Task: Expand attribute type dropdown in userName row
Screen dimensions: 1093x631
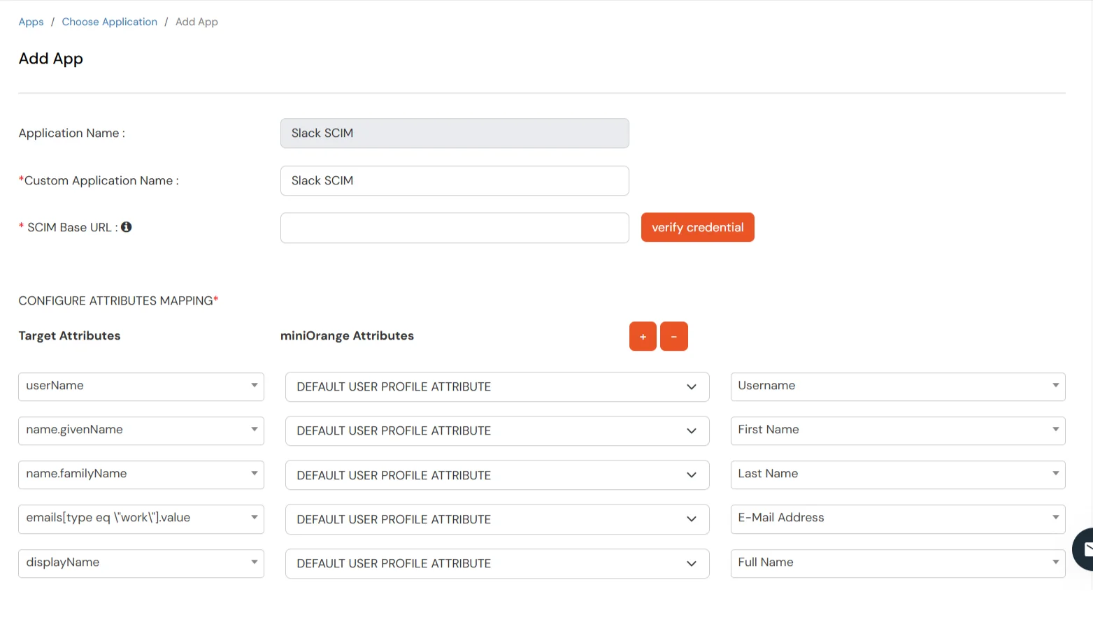Action: click(497, 387)
